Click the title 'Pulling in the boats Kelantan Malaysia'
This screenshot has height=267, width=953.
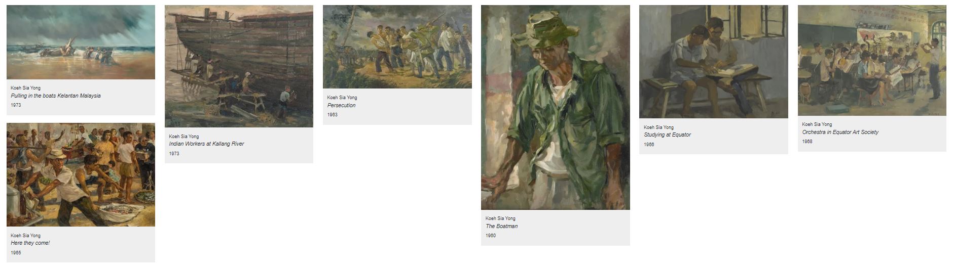[x=56, y=96]
